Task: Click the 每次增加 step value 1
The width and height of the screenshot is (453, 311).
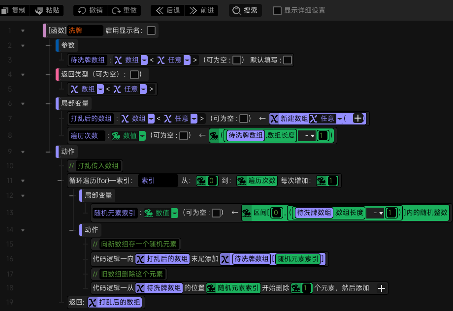Action: 331,181
